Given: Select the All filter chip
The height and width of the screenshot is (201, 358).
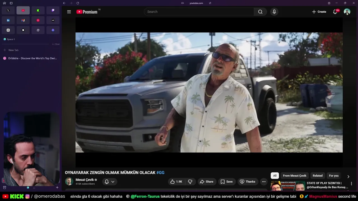Looking at the screenshot, I should 275,176.
